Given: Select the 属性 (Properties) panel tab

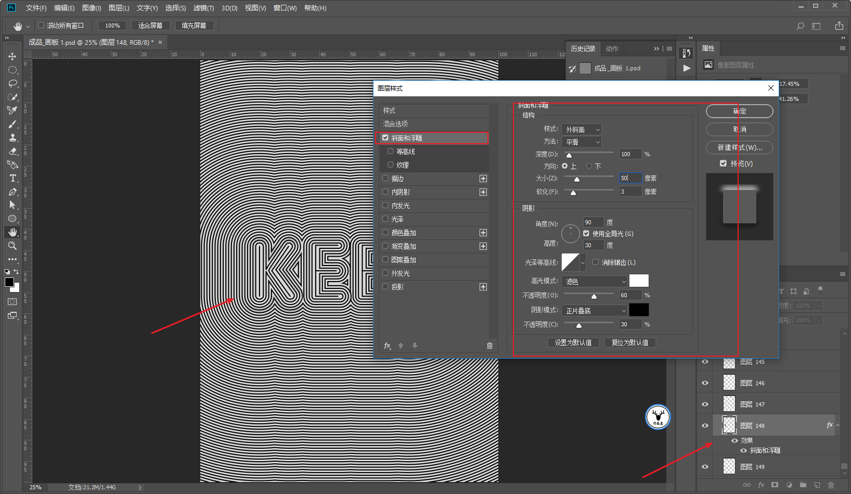Looking at the screenshot, I should [x=708, y=48].
